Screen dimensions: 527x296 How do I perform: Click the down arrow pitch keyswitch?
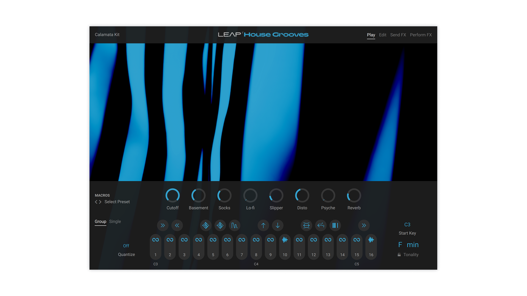(x=277, y=225)
